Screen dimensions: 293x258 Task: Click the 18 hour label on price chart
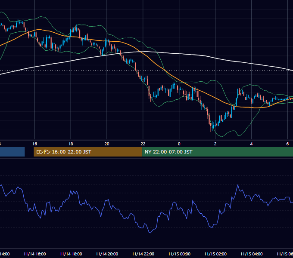click(x=71, y=144)
